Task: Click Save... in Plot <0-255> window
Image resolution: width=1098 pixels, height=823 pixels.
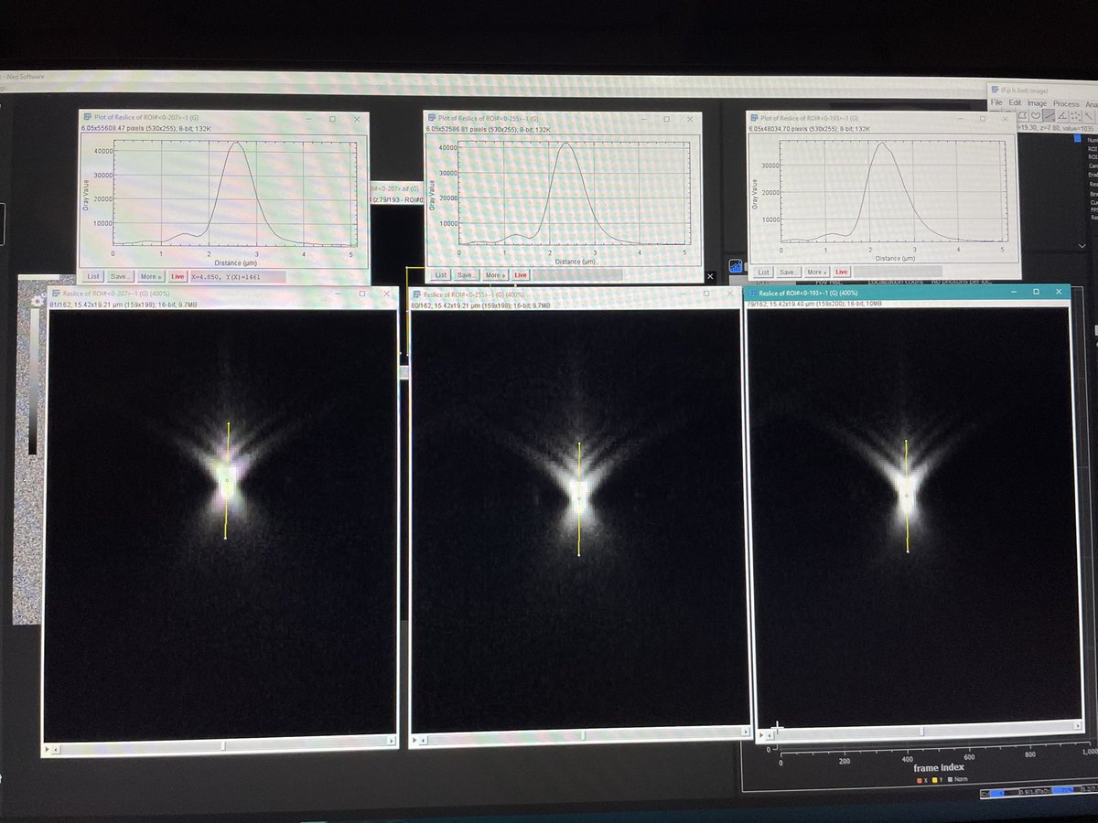Action: (466, 274)
